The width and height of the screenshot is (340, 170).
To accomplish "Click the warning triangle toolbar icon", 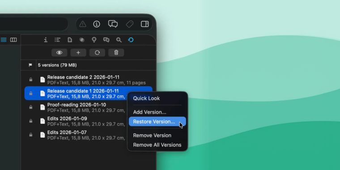I will click(x=83, y=24).
